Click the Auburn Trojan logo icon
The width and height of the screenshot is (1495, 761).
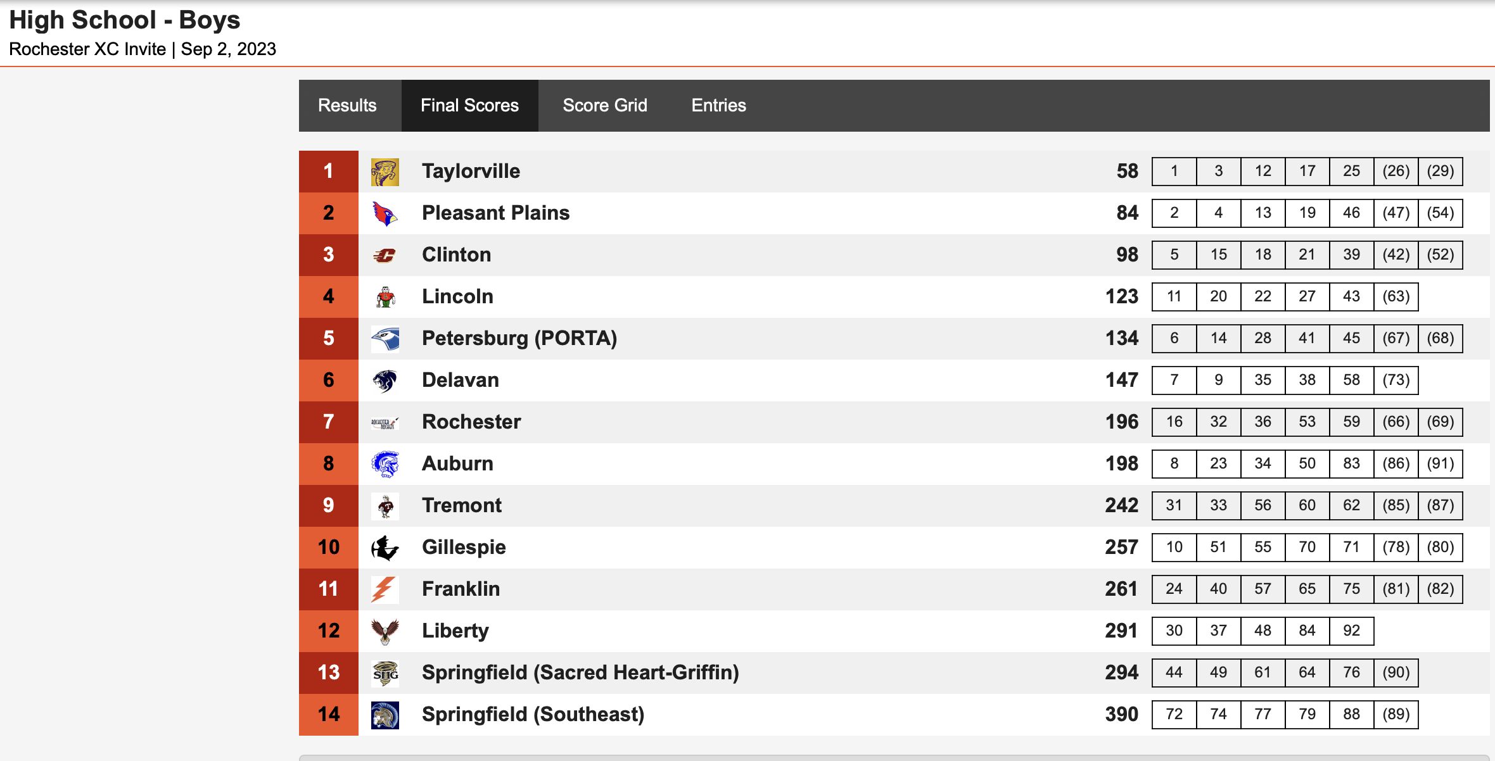(x=385, y=464)
